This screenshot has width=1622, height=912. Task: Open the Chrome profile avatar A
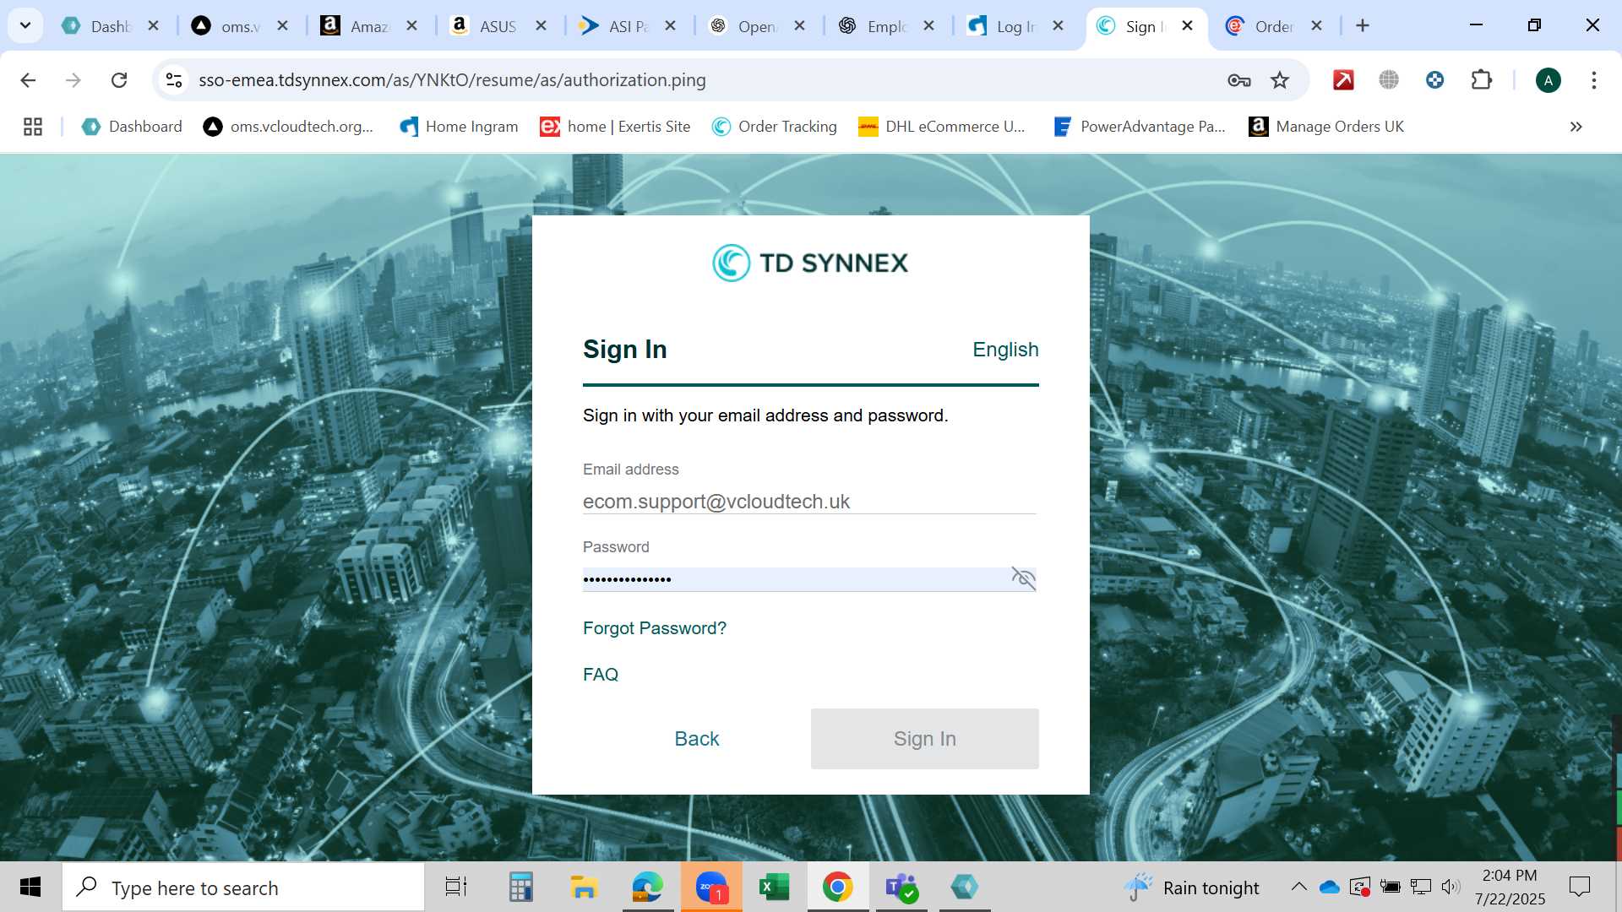click(1548, 80)
